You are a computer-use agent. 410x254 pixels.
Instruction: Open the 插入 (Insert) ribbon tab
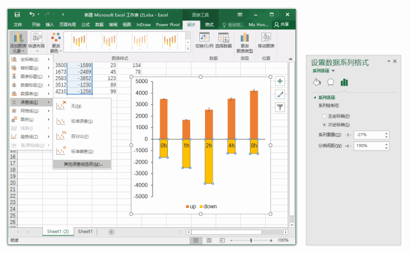(x=50, y=24)
